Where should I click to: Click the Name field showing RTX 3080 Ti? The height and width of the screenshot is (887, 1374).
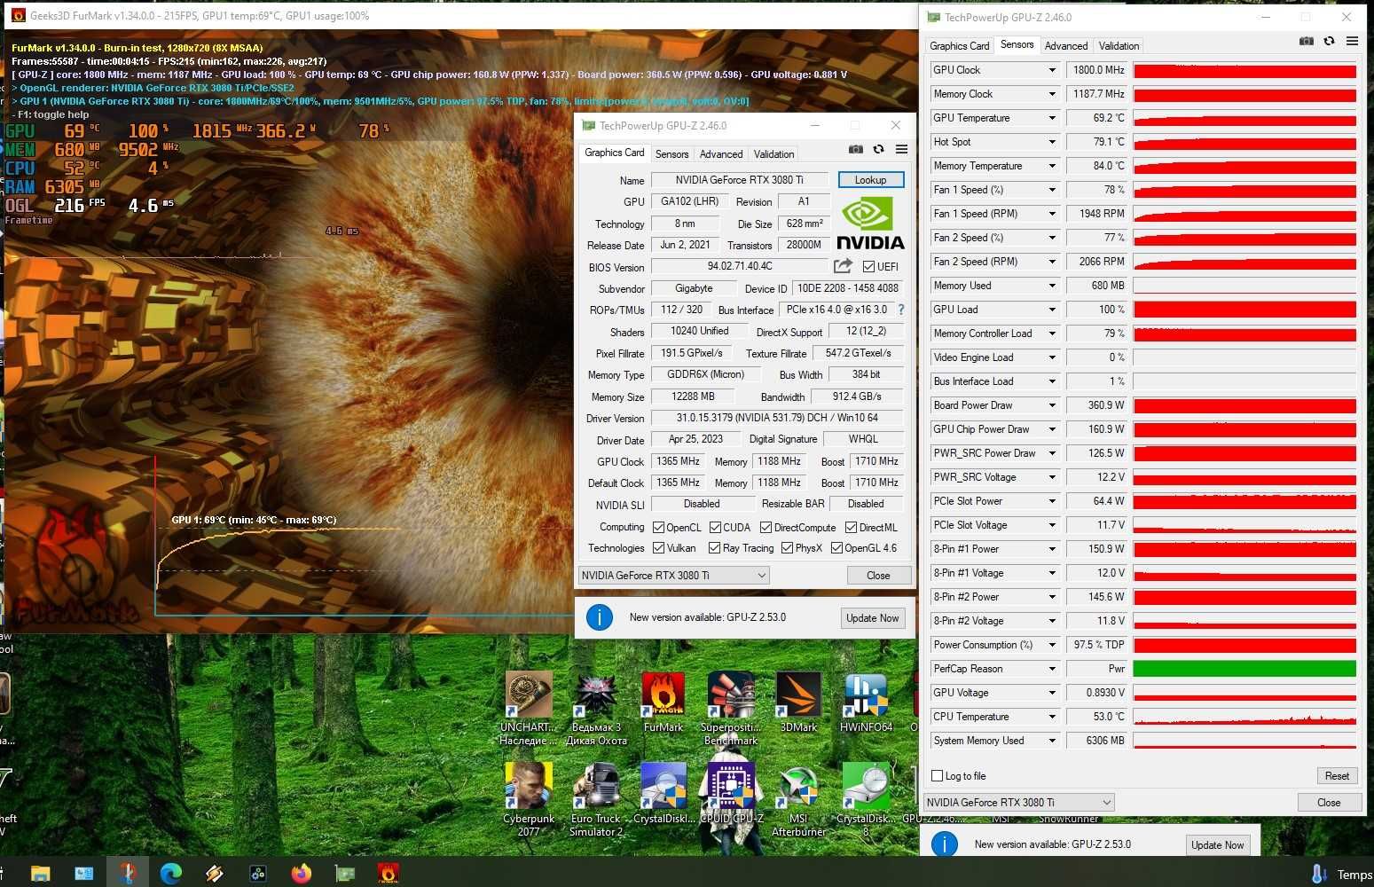point(739,180)
